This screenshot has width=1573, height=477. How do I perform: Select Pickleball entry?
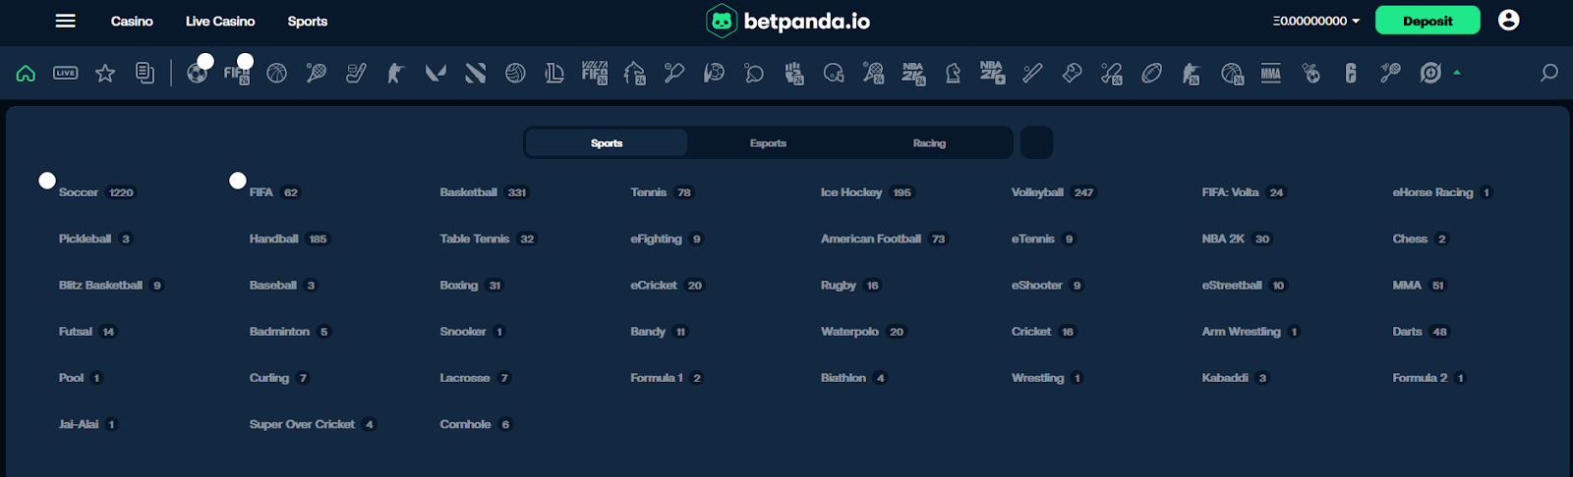(x=95, y=238)
